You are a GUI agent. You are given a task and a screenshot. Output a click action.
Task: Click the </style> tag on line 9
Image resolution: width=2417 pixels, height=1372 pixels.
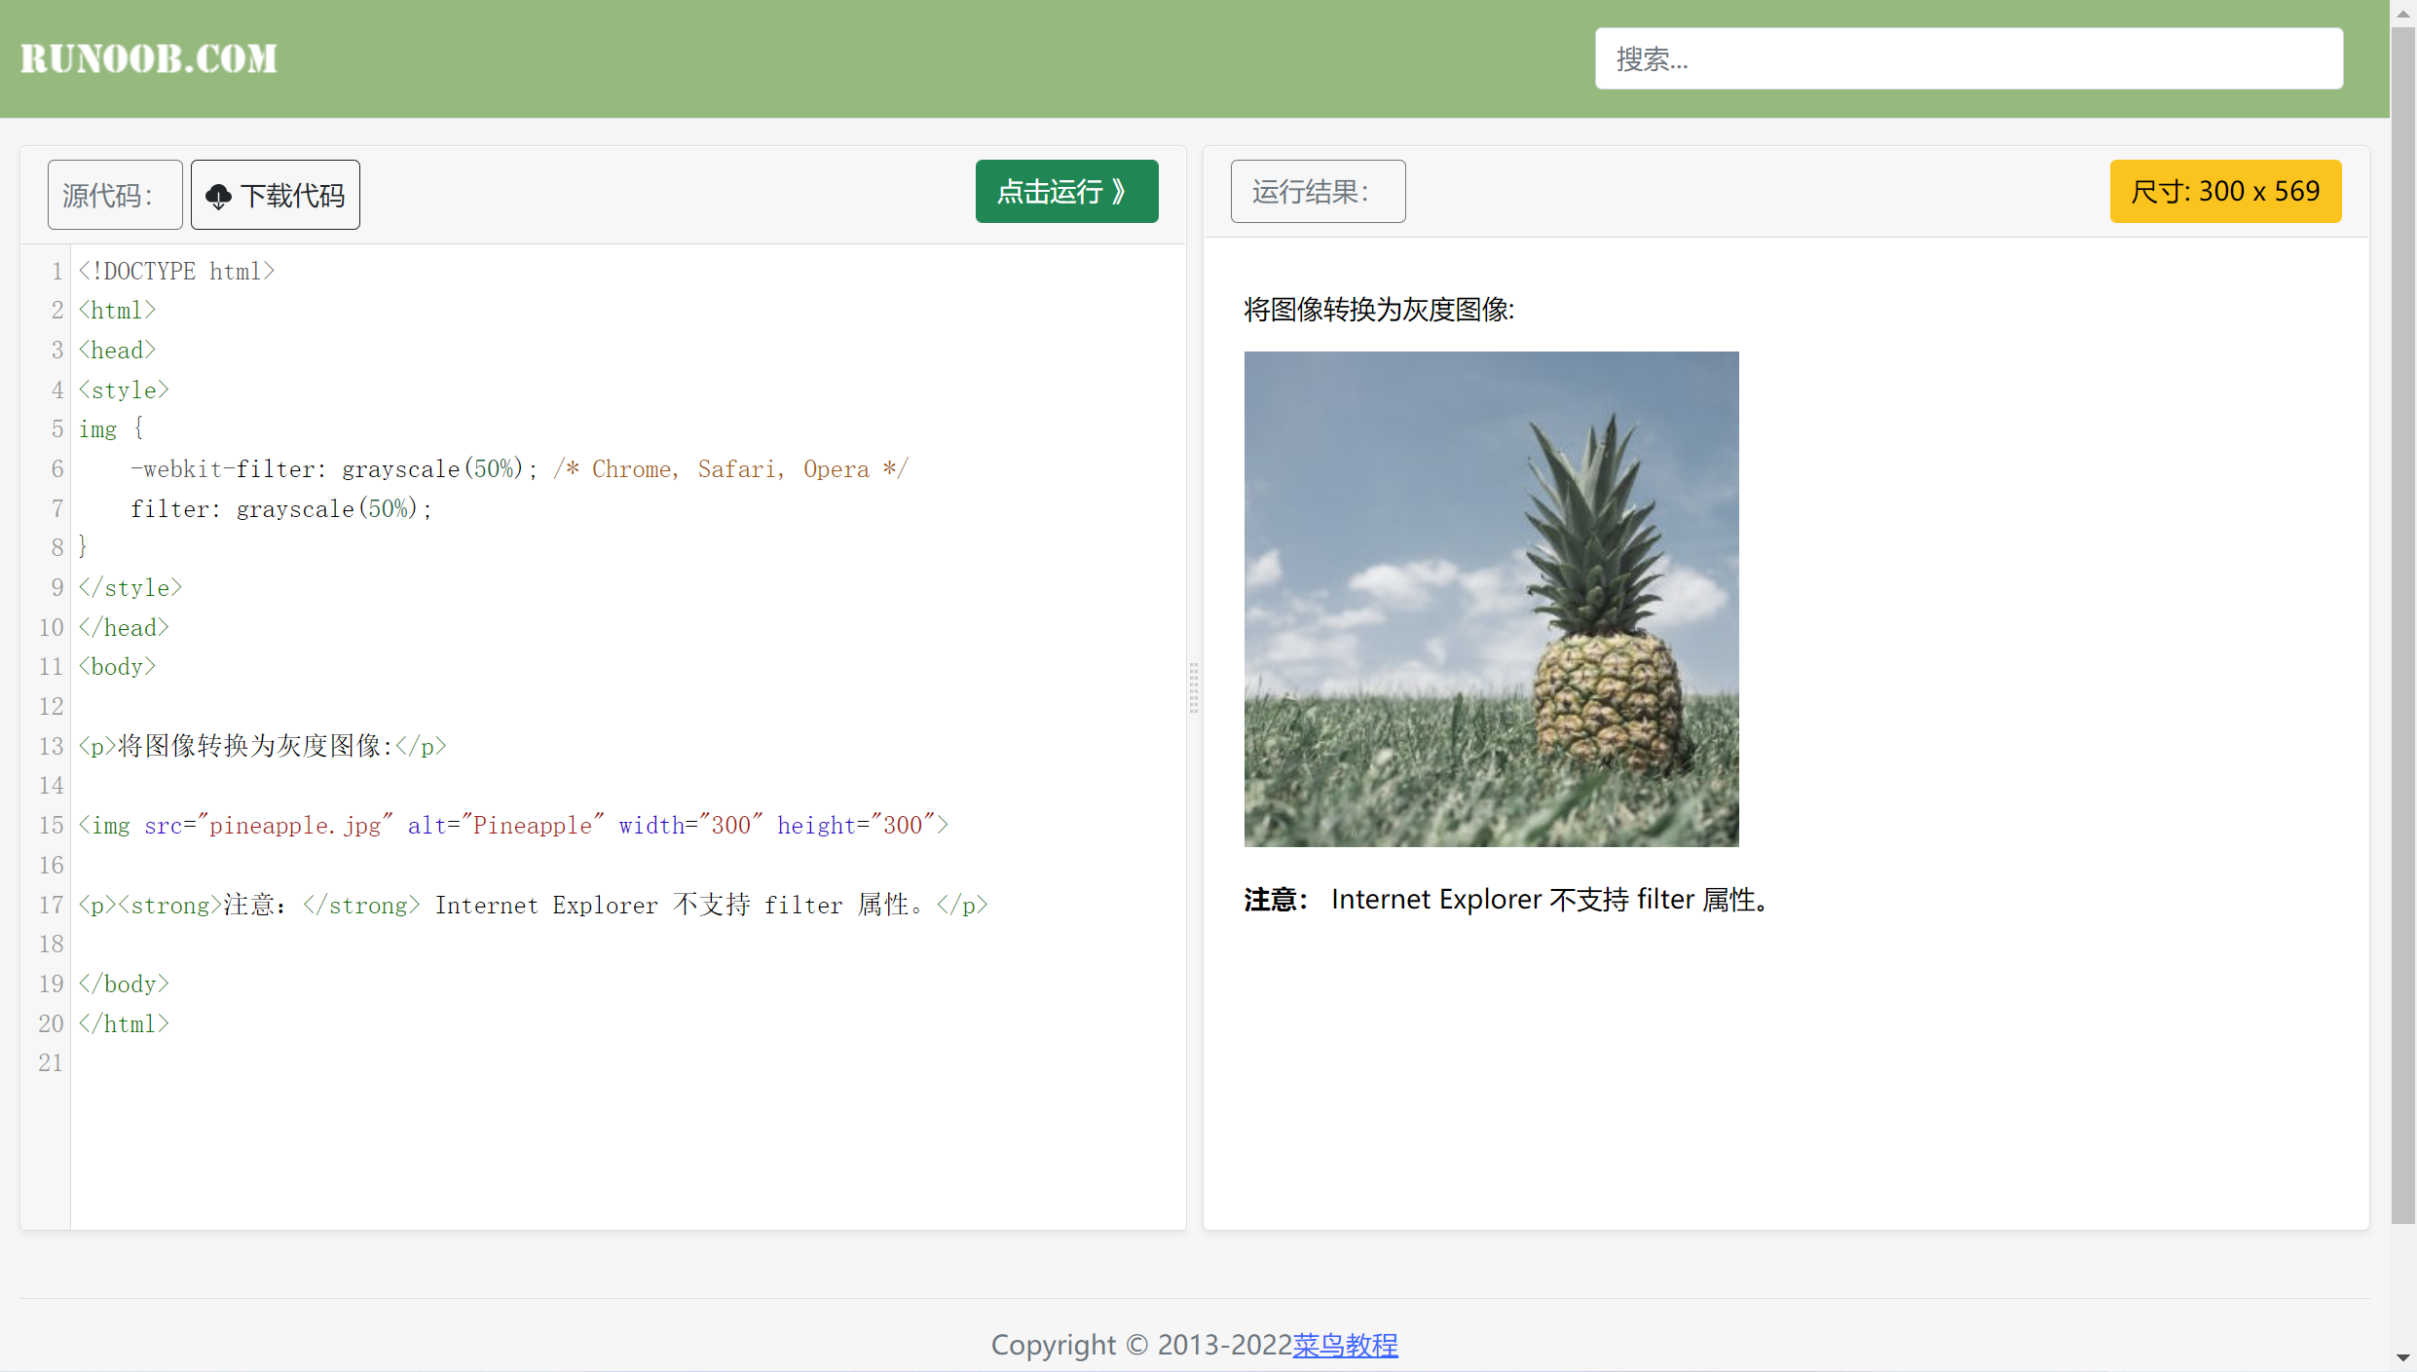point(130,588)
